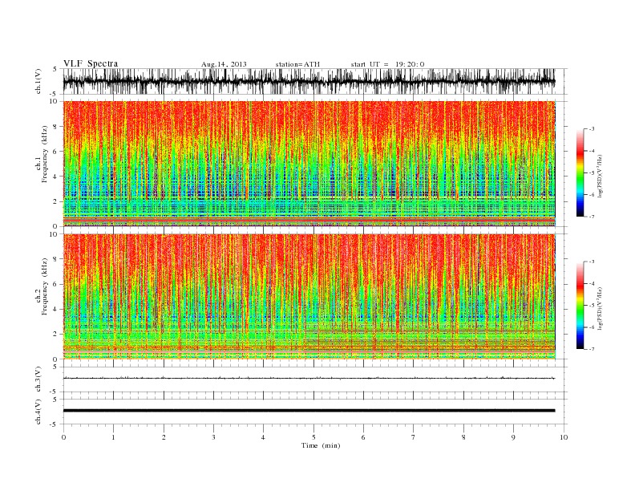Click the '10' kHz tick of the ch.1 spectrogram
Viewport: 635px width, 491px height.
pos(55,101)
